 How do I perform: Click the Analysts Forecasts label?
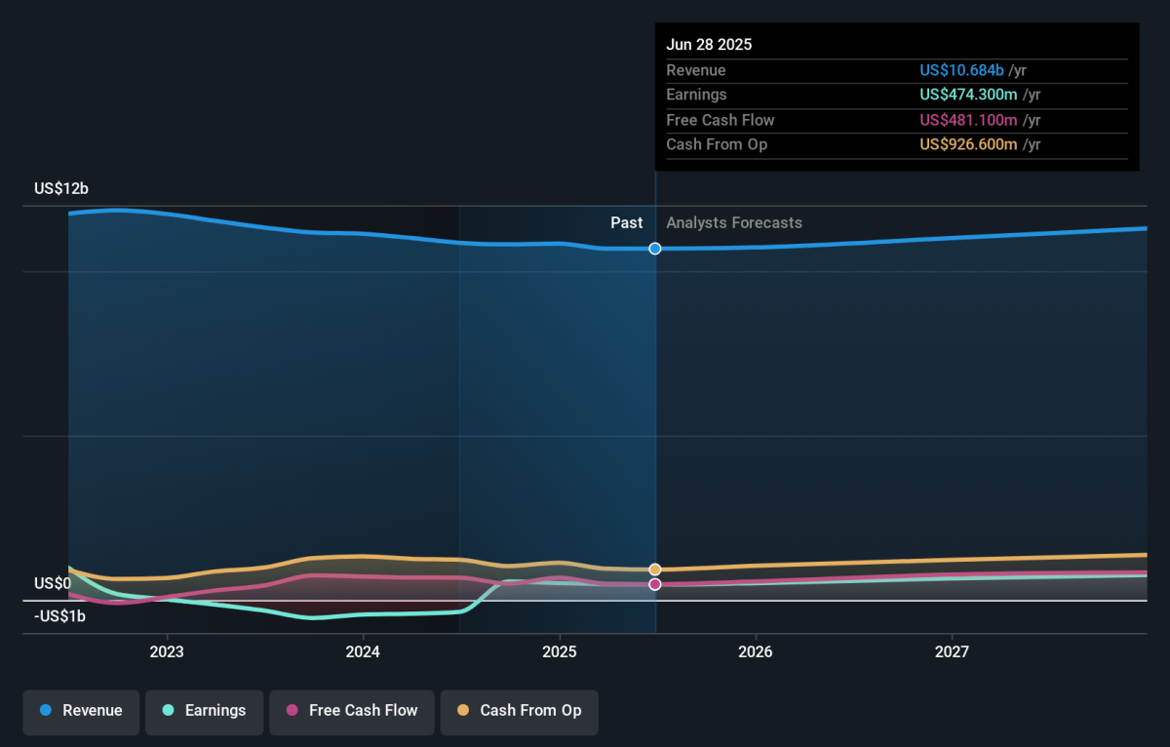pos(734,222)
